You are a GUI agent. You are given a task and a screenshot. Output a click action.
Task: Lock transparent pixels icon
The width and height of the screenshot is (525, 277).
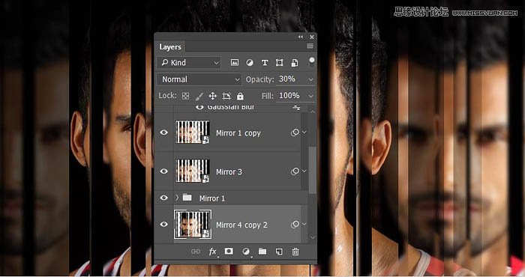pos(185,97)
